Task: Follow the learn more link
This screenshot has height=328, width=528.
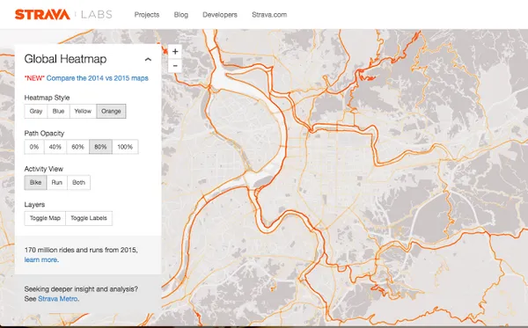Action: click(40, 259)
